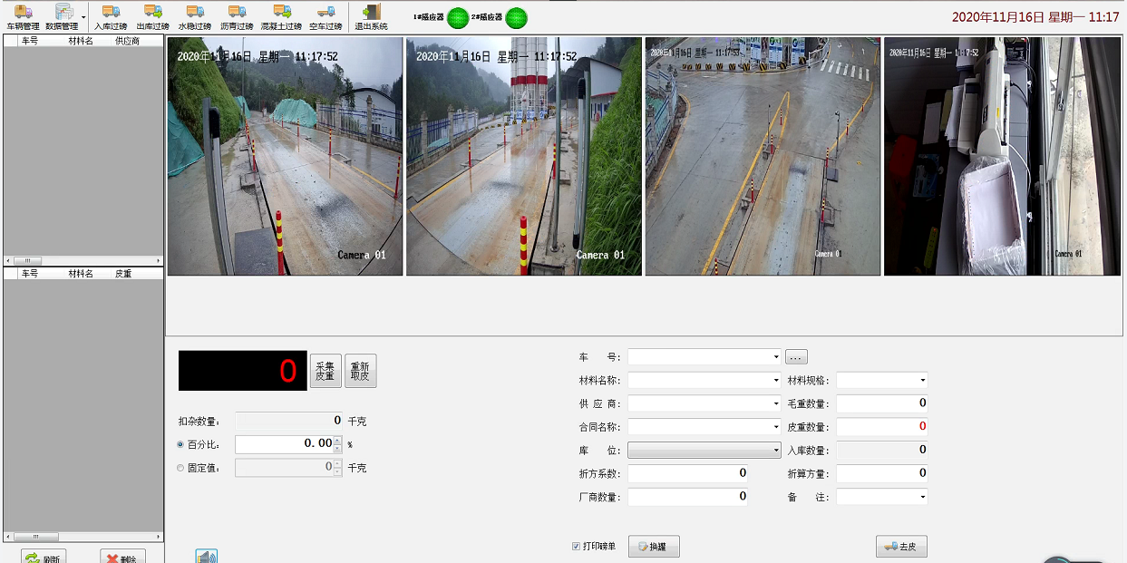Select the 固定值 radio button
1127x563 pixels.
coord(181,468)
